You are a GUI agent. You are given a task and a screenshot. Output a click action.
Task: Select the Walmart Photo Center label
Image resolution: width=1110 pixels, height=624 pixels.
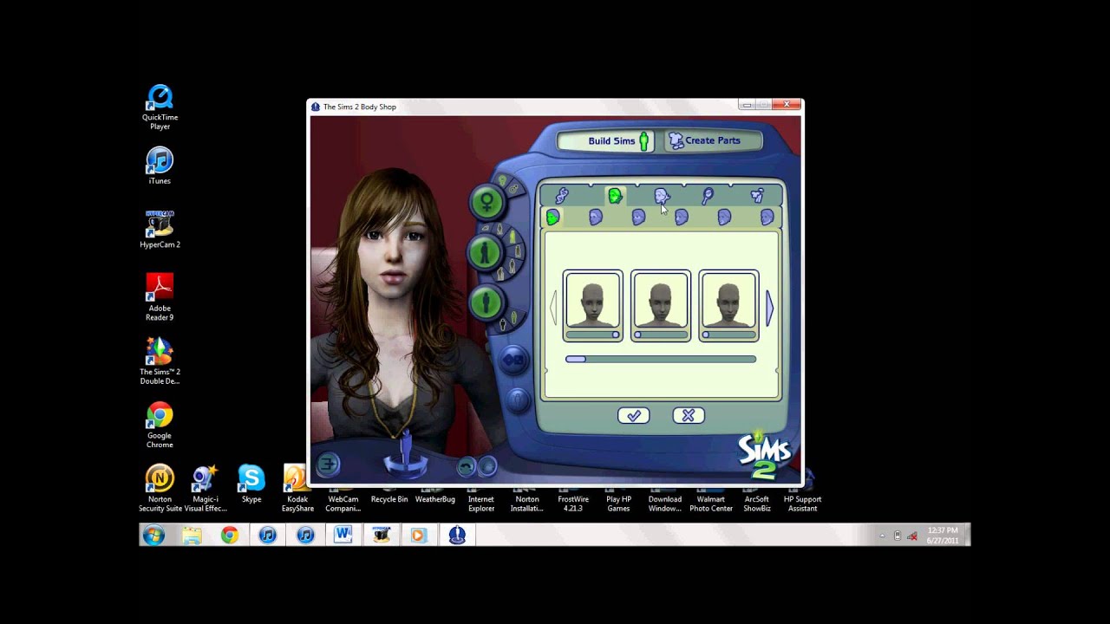click(711, 504)
